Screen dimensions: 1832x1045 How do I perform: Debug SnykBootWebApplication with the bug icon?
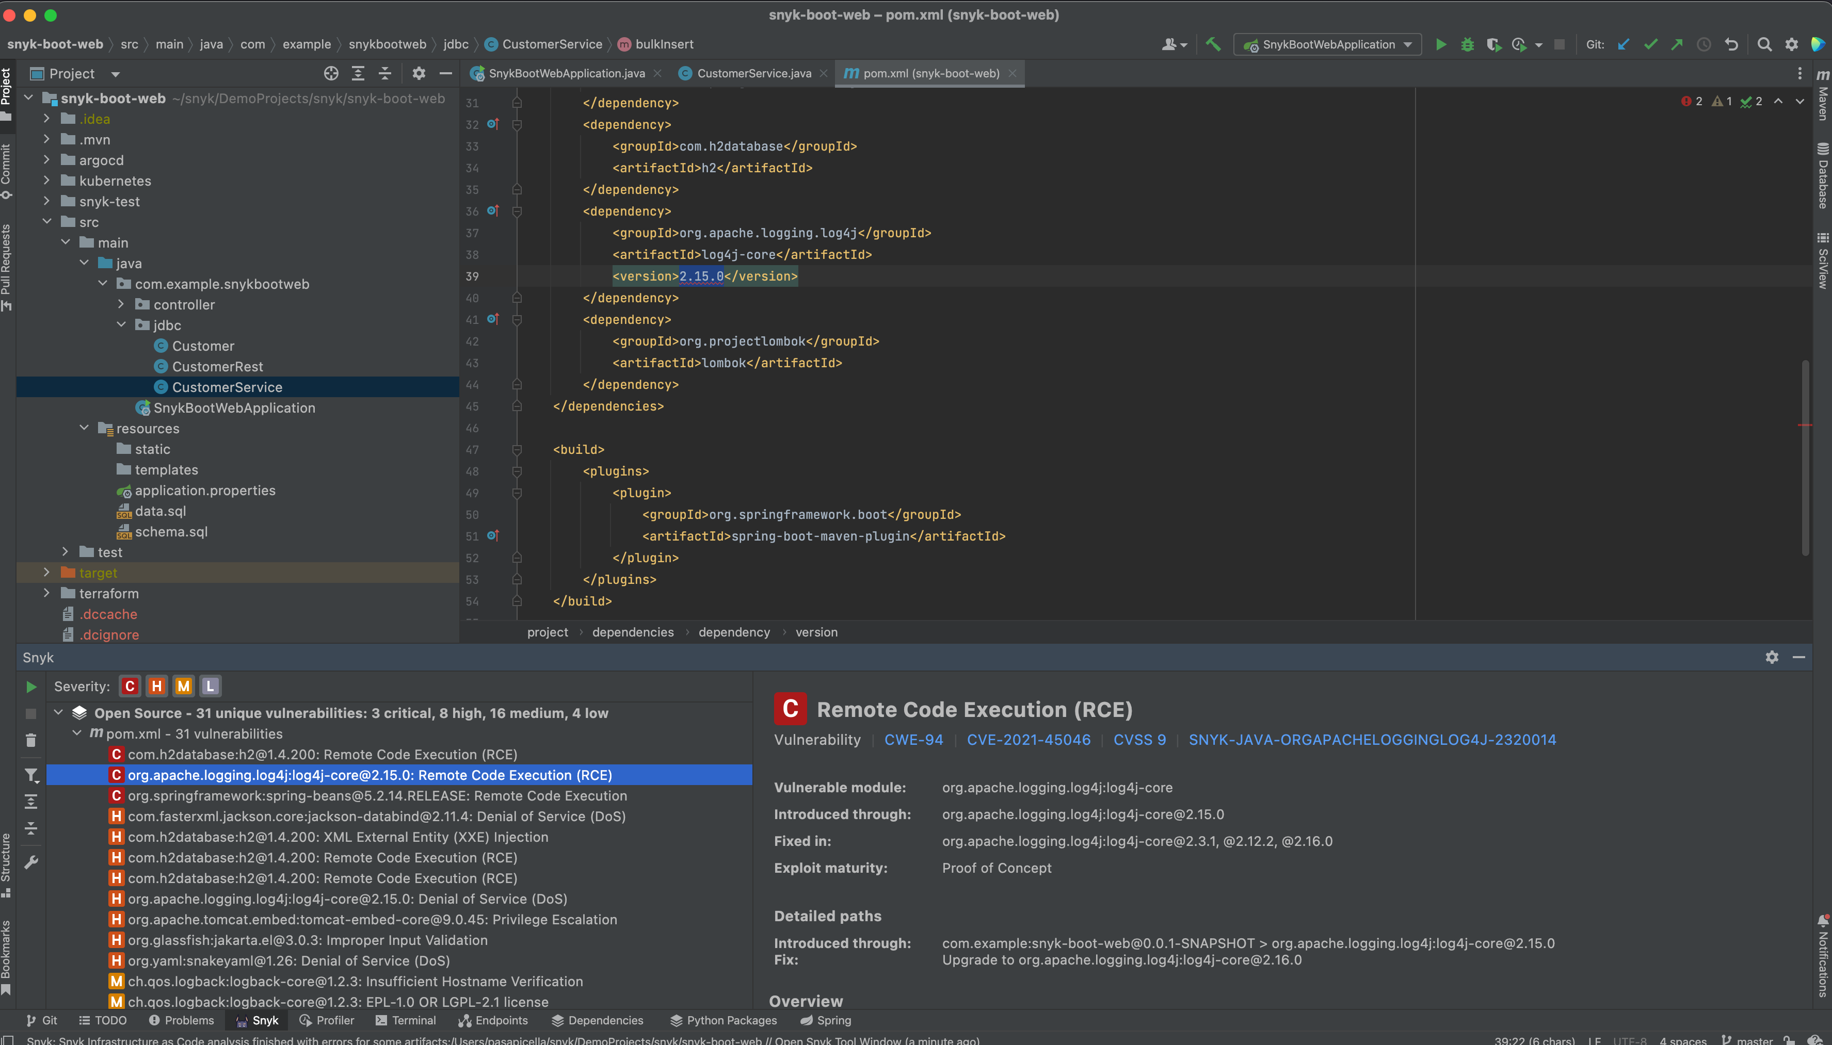tap(1467, 44)
